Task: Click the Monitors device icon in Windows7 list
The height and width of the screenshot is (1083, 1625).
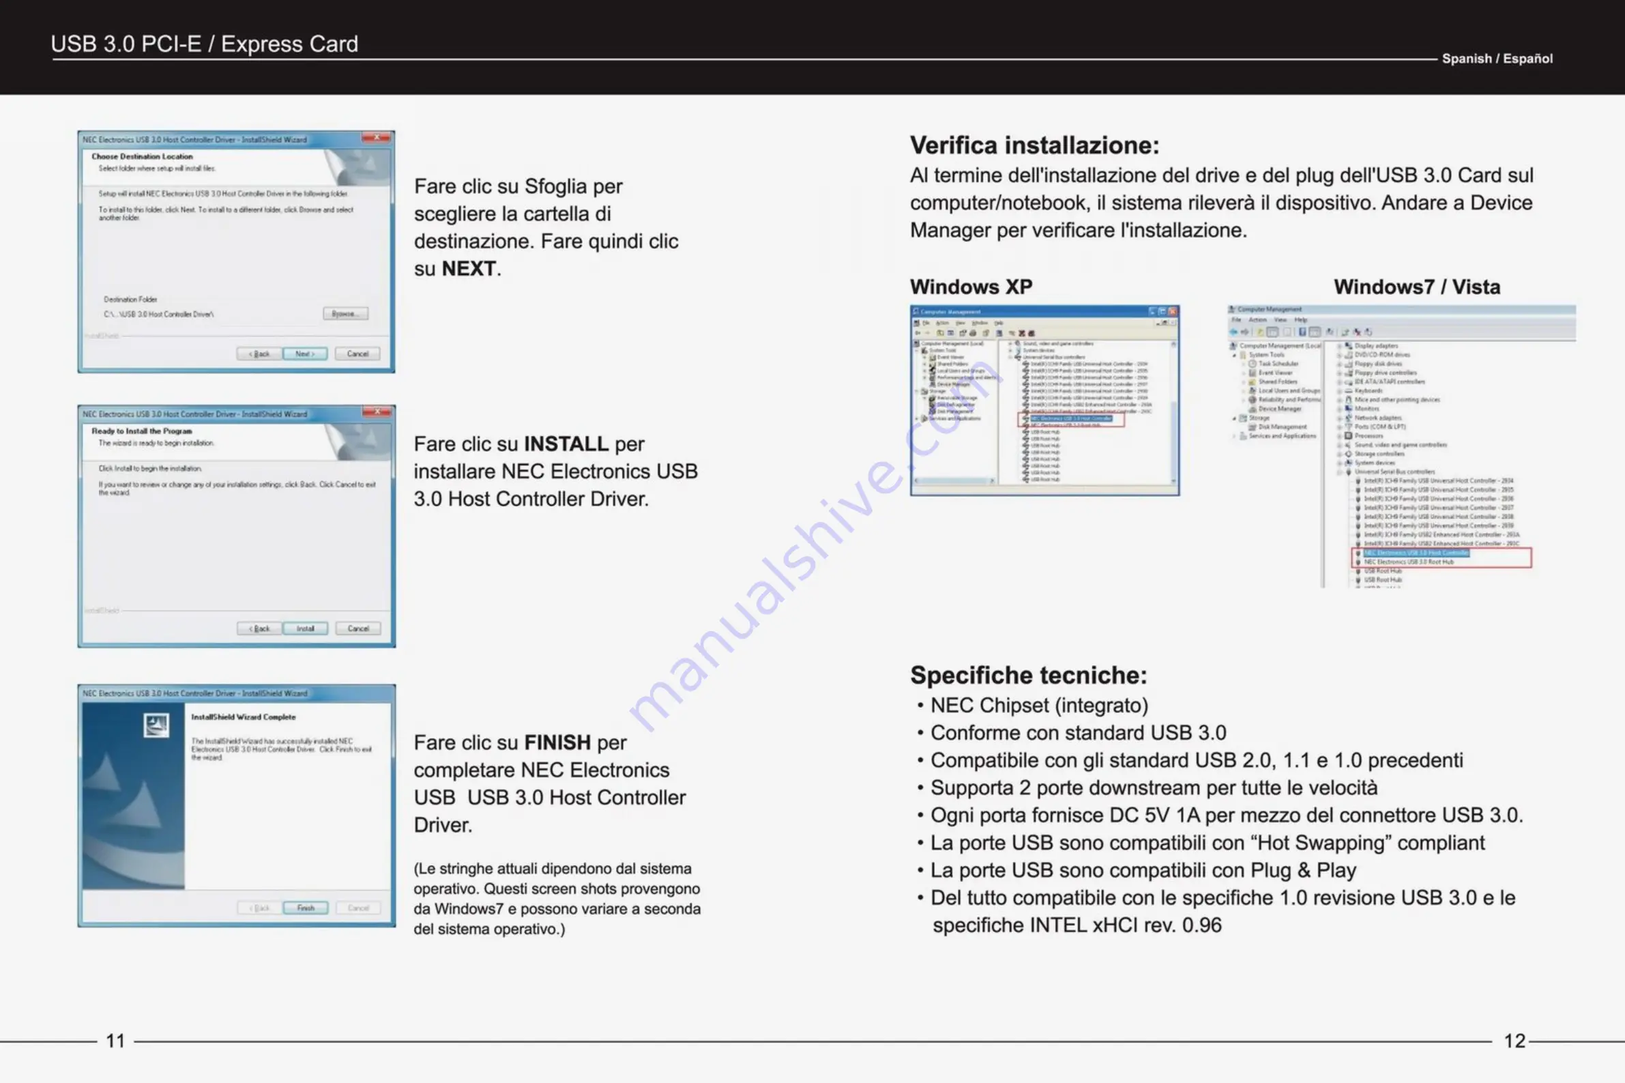Action: click(x=1348, y=409)
